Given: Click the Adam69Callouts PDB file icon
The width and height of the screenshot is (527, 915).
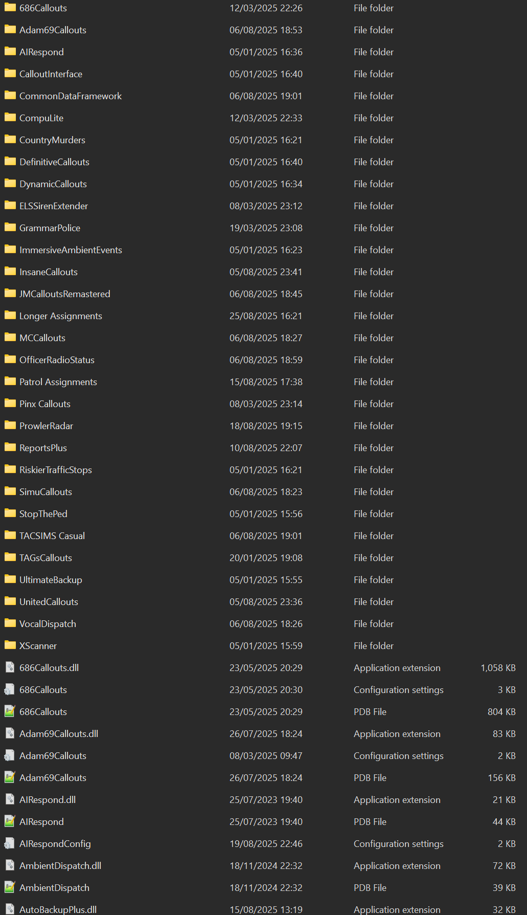Looking at the screenshot, I should (10, 777).
